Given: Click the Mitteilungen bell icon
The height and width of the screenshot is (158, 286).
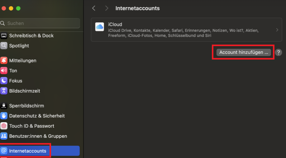Looking at the screenshot, I should coord(4,60).
